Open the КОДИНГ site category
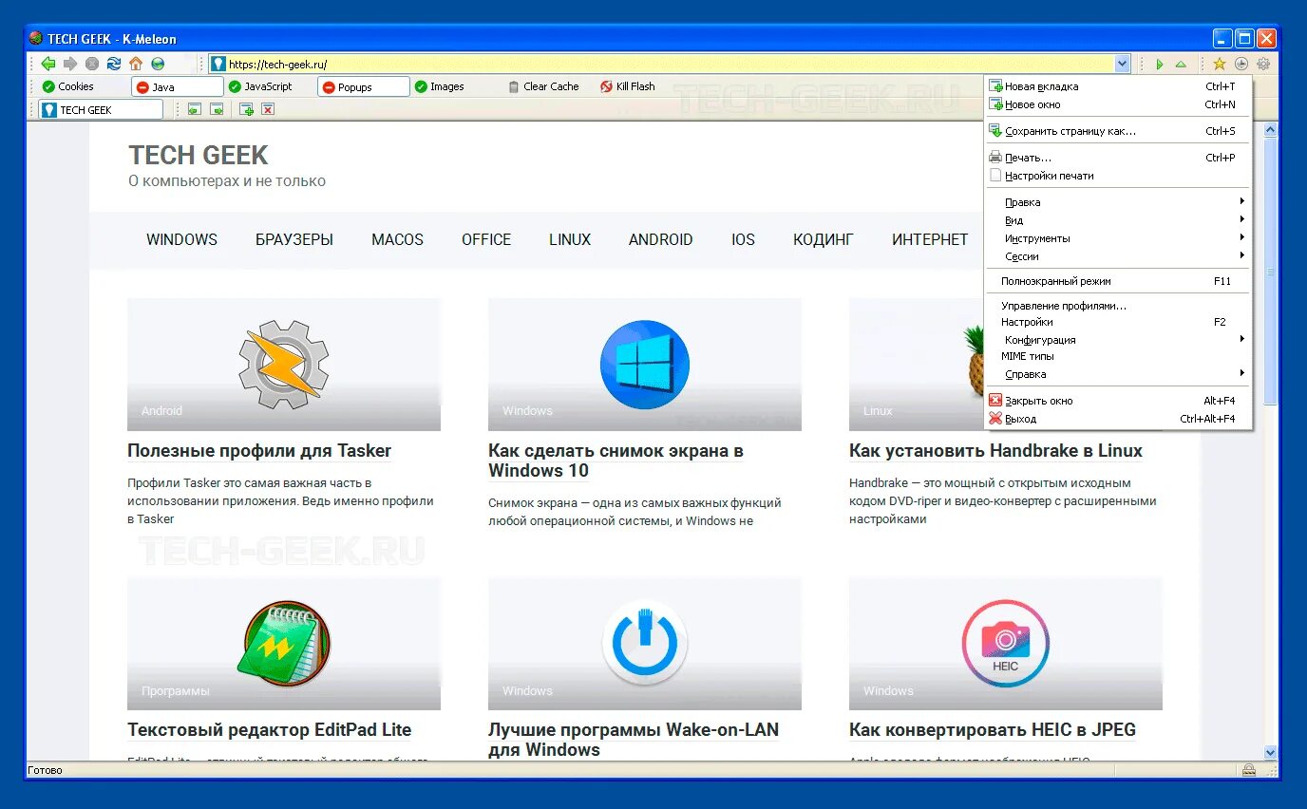The height and width of the screenshot is (809, 1307). [x=824, y=239]
